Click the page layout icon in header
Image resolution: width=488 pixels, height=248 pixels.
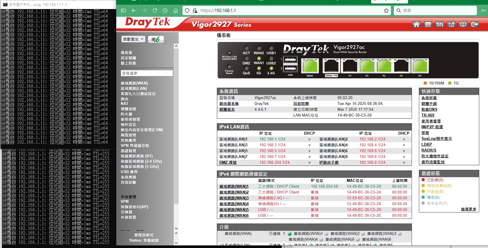pyautogui.click(x=428, y=24)
